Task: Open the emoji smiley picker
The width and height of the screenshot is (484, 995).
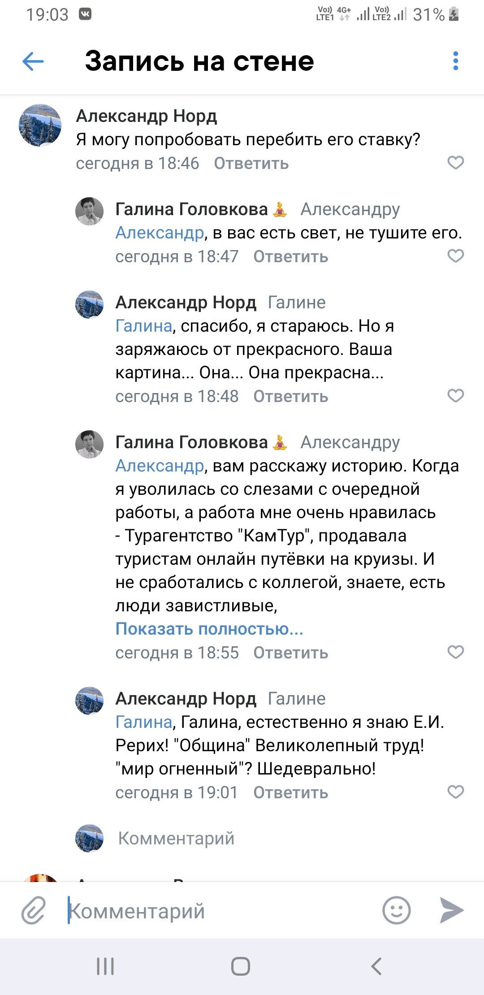Action: click(396, 910)
